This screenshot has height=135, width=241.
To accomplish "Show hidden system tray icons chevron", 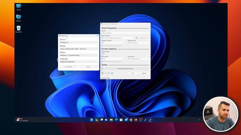I will pos(199,120).
